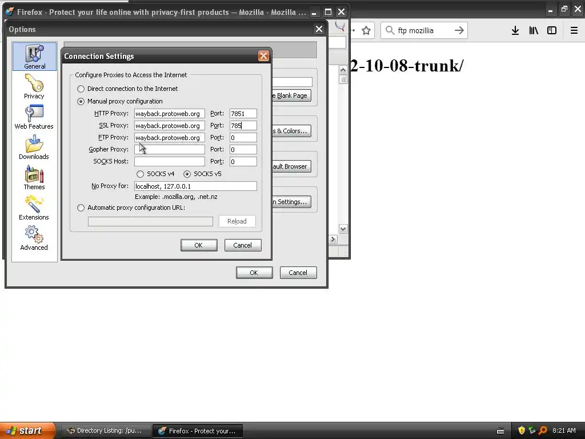Open the General options panel
The width and height of the screenshot is (585, 439).
tap(34, 57)
